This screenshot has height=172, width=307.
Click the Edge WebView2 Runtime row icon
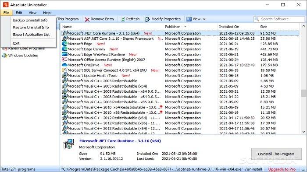(64, 54)
